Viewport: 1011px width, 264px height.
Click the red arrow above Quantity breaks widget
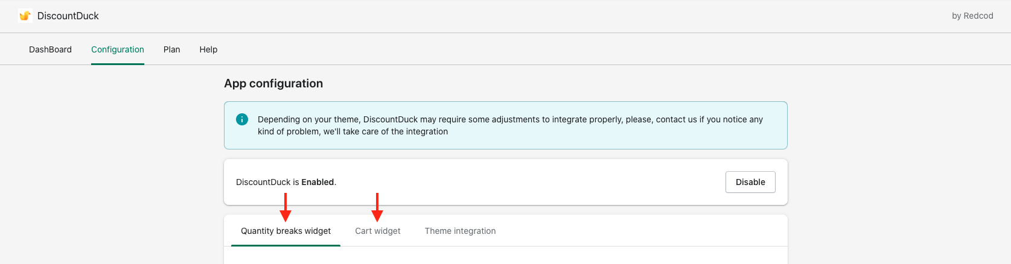pyautogui.click(x=285, y=207)
